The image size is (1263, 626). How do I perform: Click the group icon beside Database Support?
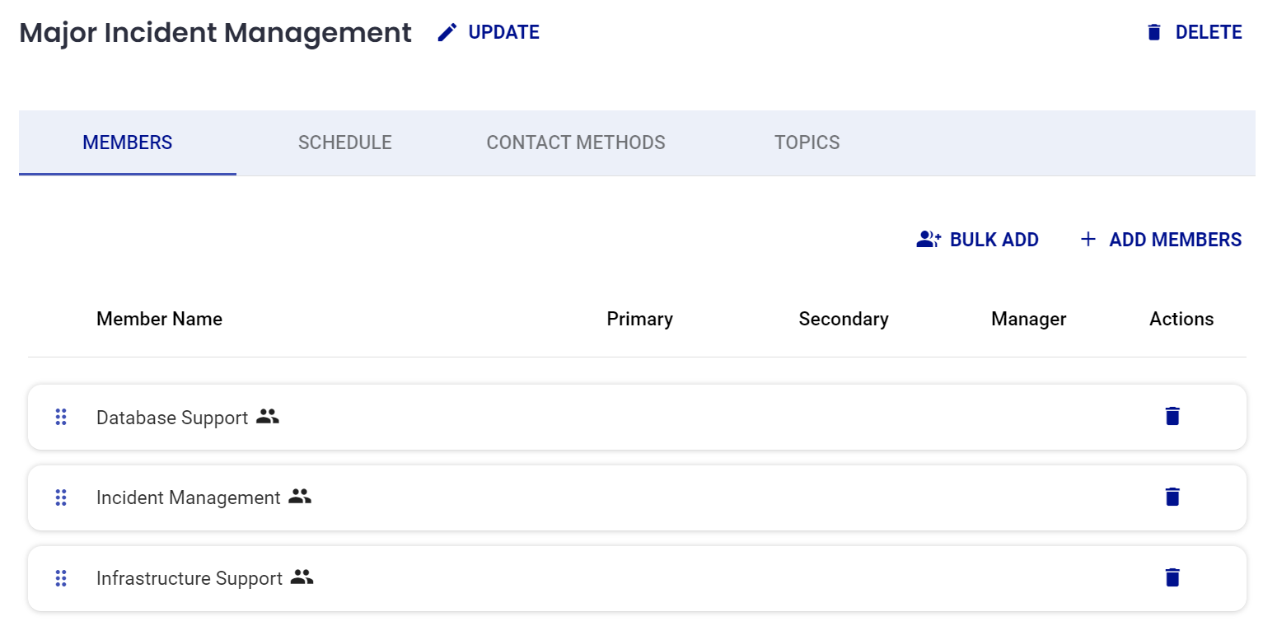[x=269, y=418]
